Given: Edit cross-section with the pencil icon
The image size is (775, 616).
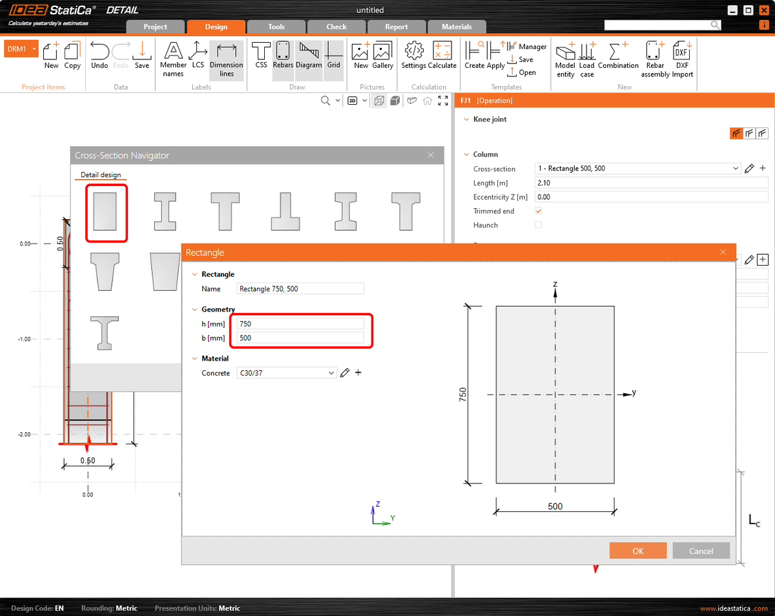Looking at the screenshot, I should pos(750,168).
